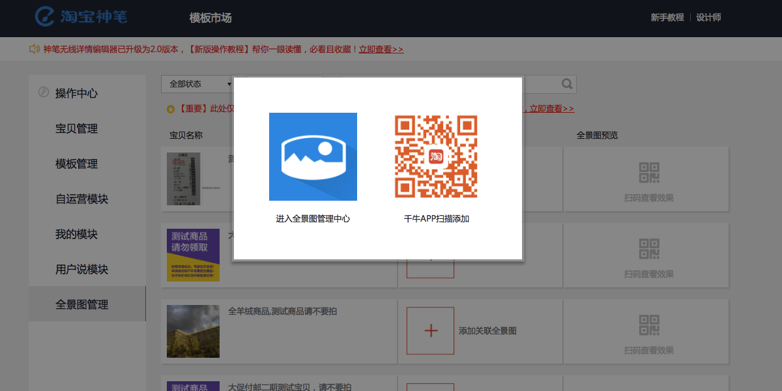Click the 淘宝神笔 logo in header
This screenshot has height=391, width=782.
pyautogui.click(x=81, y=16)
